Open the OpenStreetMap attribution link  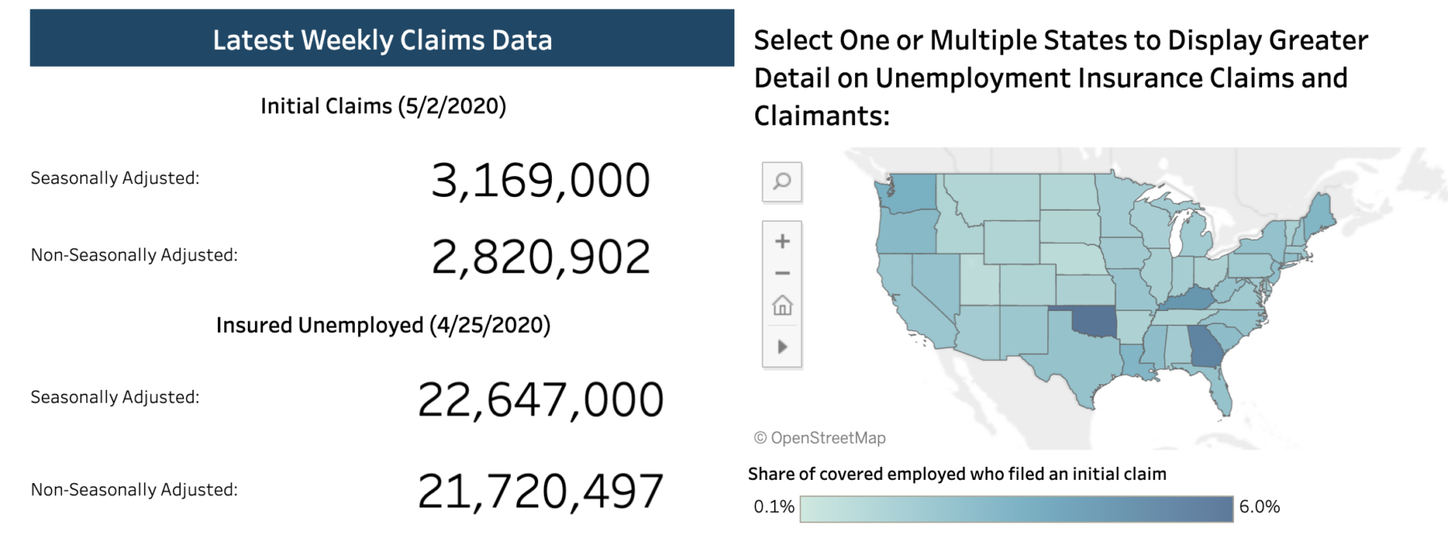point(820,438)
